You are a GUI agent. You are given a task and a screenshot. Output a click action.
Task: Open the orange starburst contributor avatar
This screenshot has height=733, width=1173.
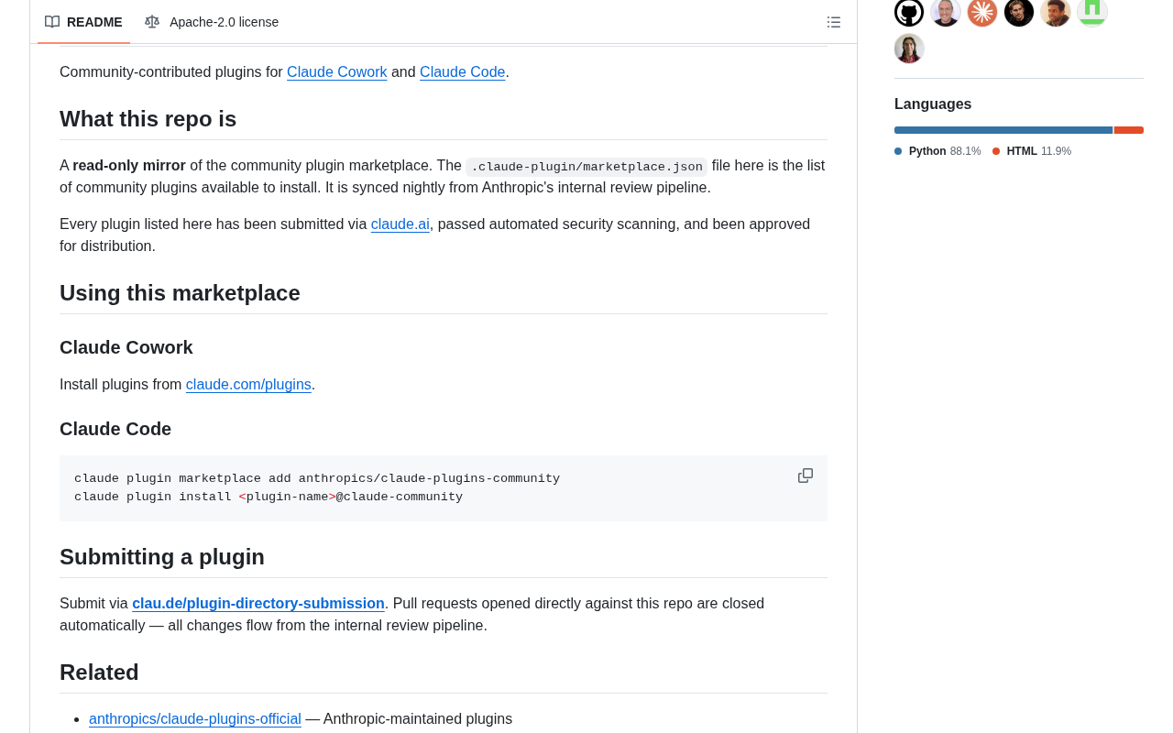click(982, 13)
